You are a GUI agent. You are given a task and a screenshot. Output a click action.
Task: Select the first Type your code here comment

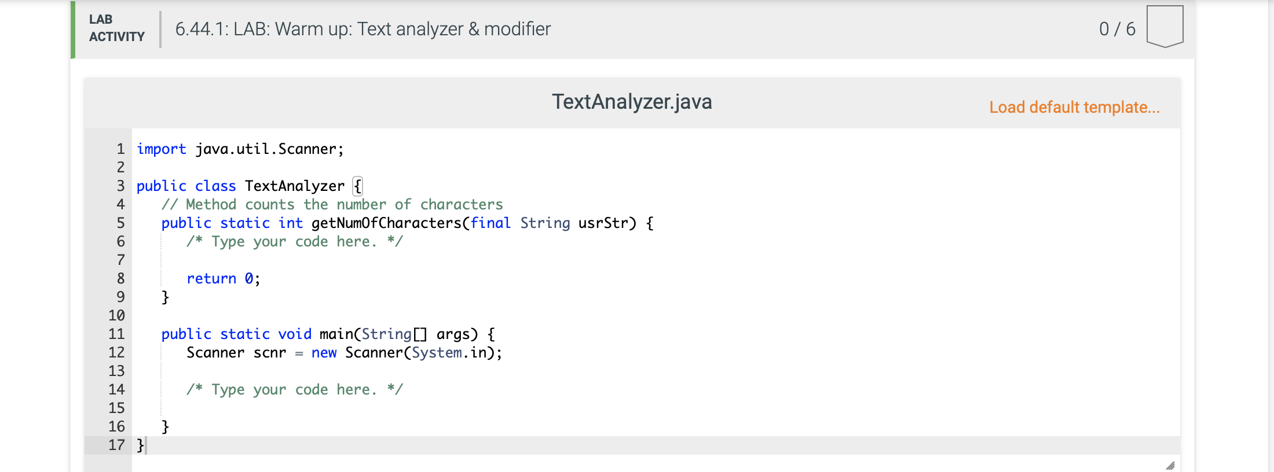[x=294, y=241]
